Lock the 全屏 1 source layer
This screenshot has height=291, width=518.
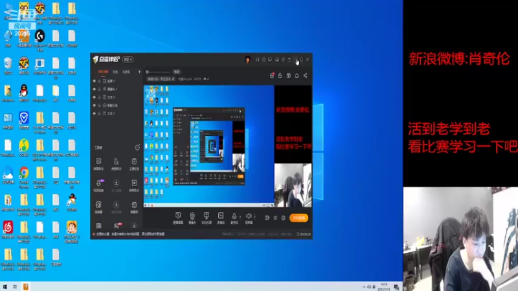point(99,81)
